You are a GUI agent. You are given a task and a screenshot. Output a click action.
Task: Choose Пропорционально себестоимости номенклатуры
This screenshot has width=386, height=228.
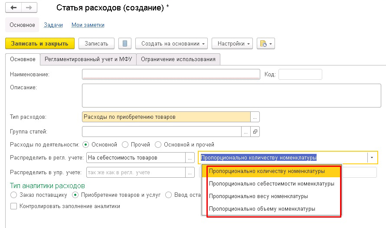tap(271, 184)
